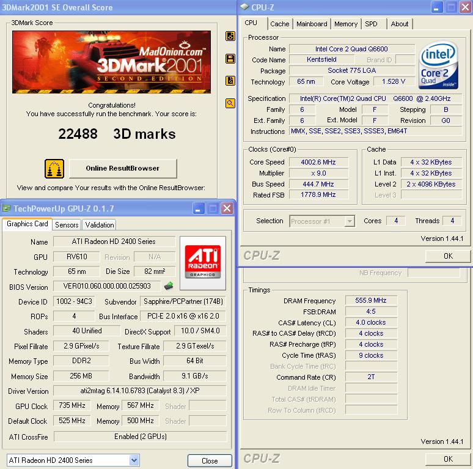Open the graphics card selector dropdown in GPU-Z
Screen dimensions: 473x469
[134, 460]
